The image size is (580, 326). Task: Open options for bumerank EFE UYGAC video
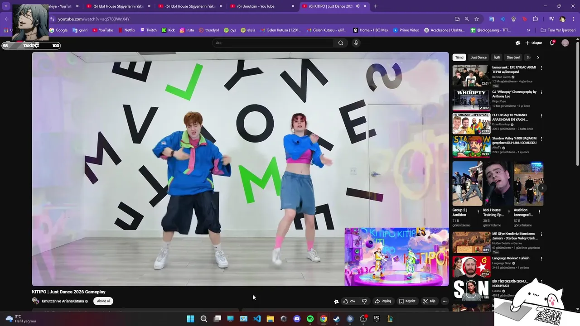point(541,68)
